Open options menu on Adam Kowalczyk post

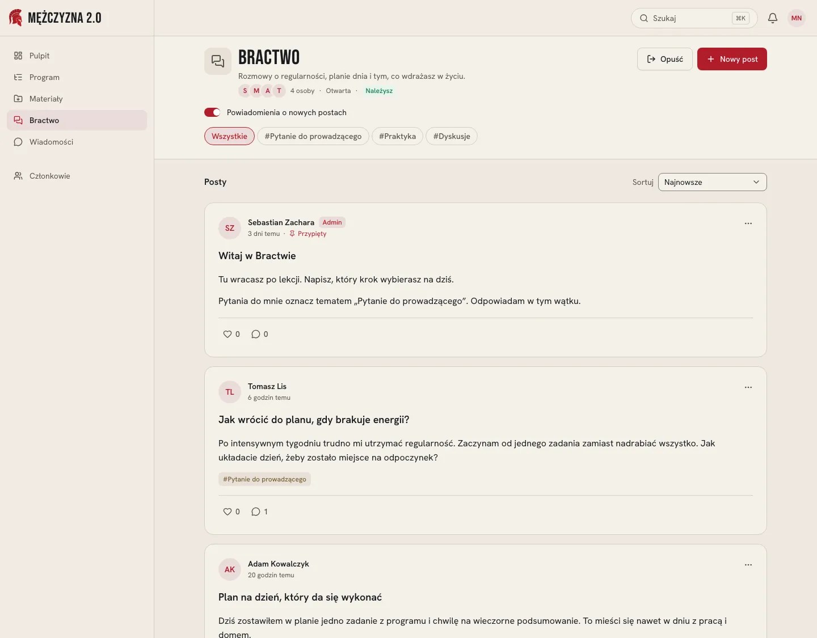748,565
